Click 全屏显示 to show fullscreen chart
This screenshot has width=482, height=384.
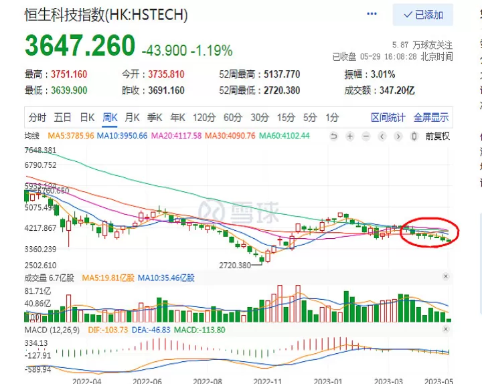click(431, 118)
